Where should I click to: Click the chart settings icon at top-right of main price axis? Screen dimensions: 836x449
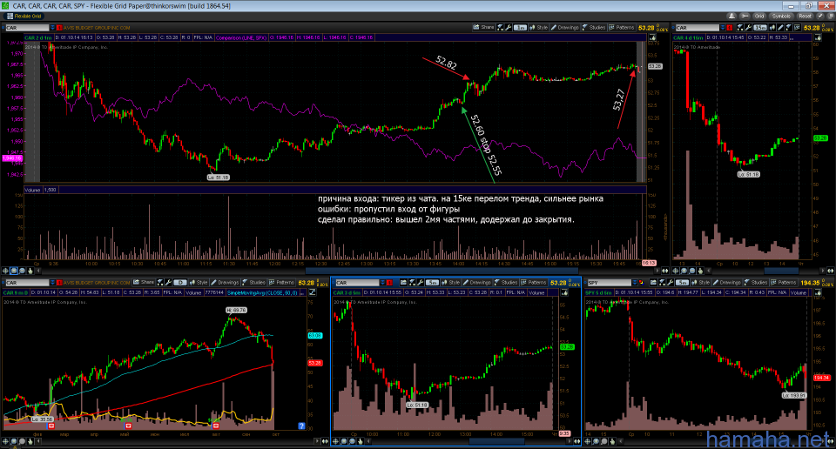tap(652, 37)
